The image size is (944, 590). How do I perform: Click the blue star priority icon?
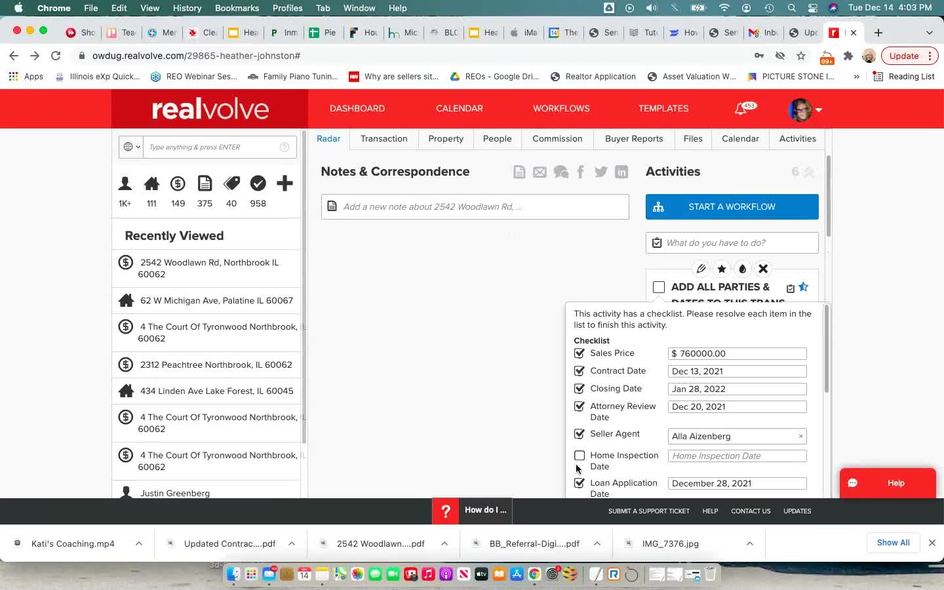[804, 287]
